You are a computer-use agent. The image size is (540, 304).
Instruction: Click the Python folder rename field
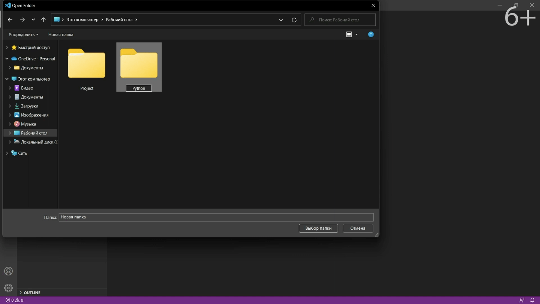click(x=139, y=89)
